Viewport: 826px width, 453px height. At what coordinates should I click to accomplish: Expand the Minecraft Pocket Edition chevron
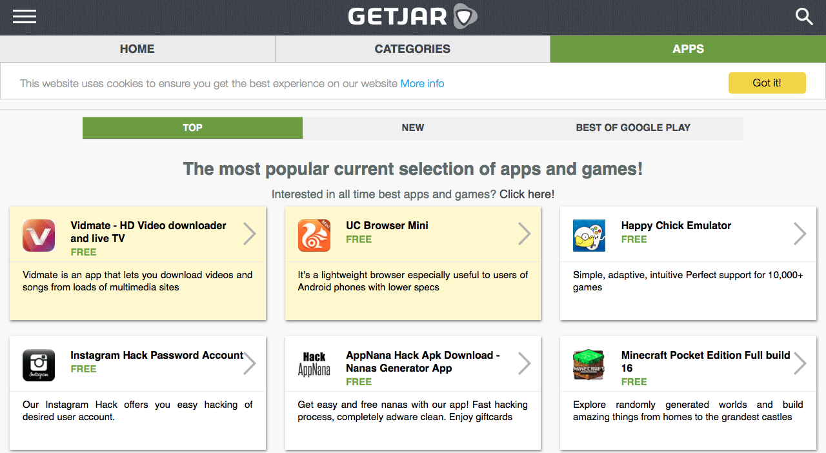pos(800,363)
